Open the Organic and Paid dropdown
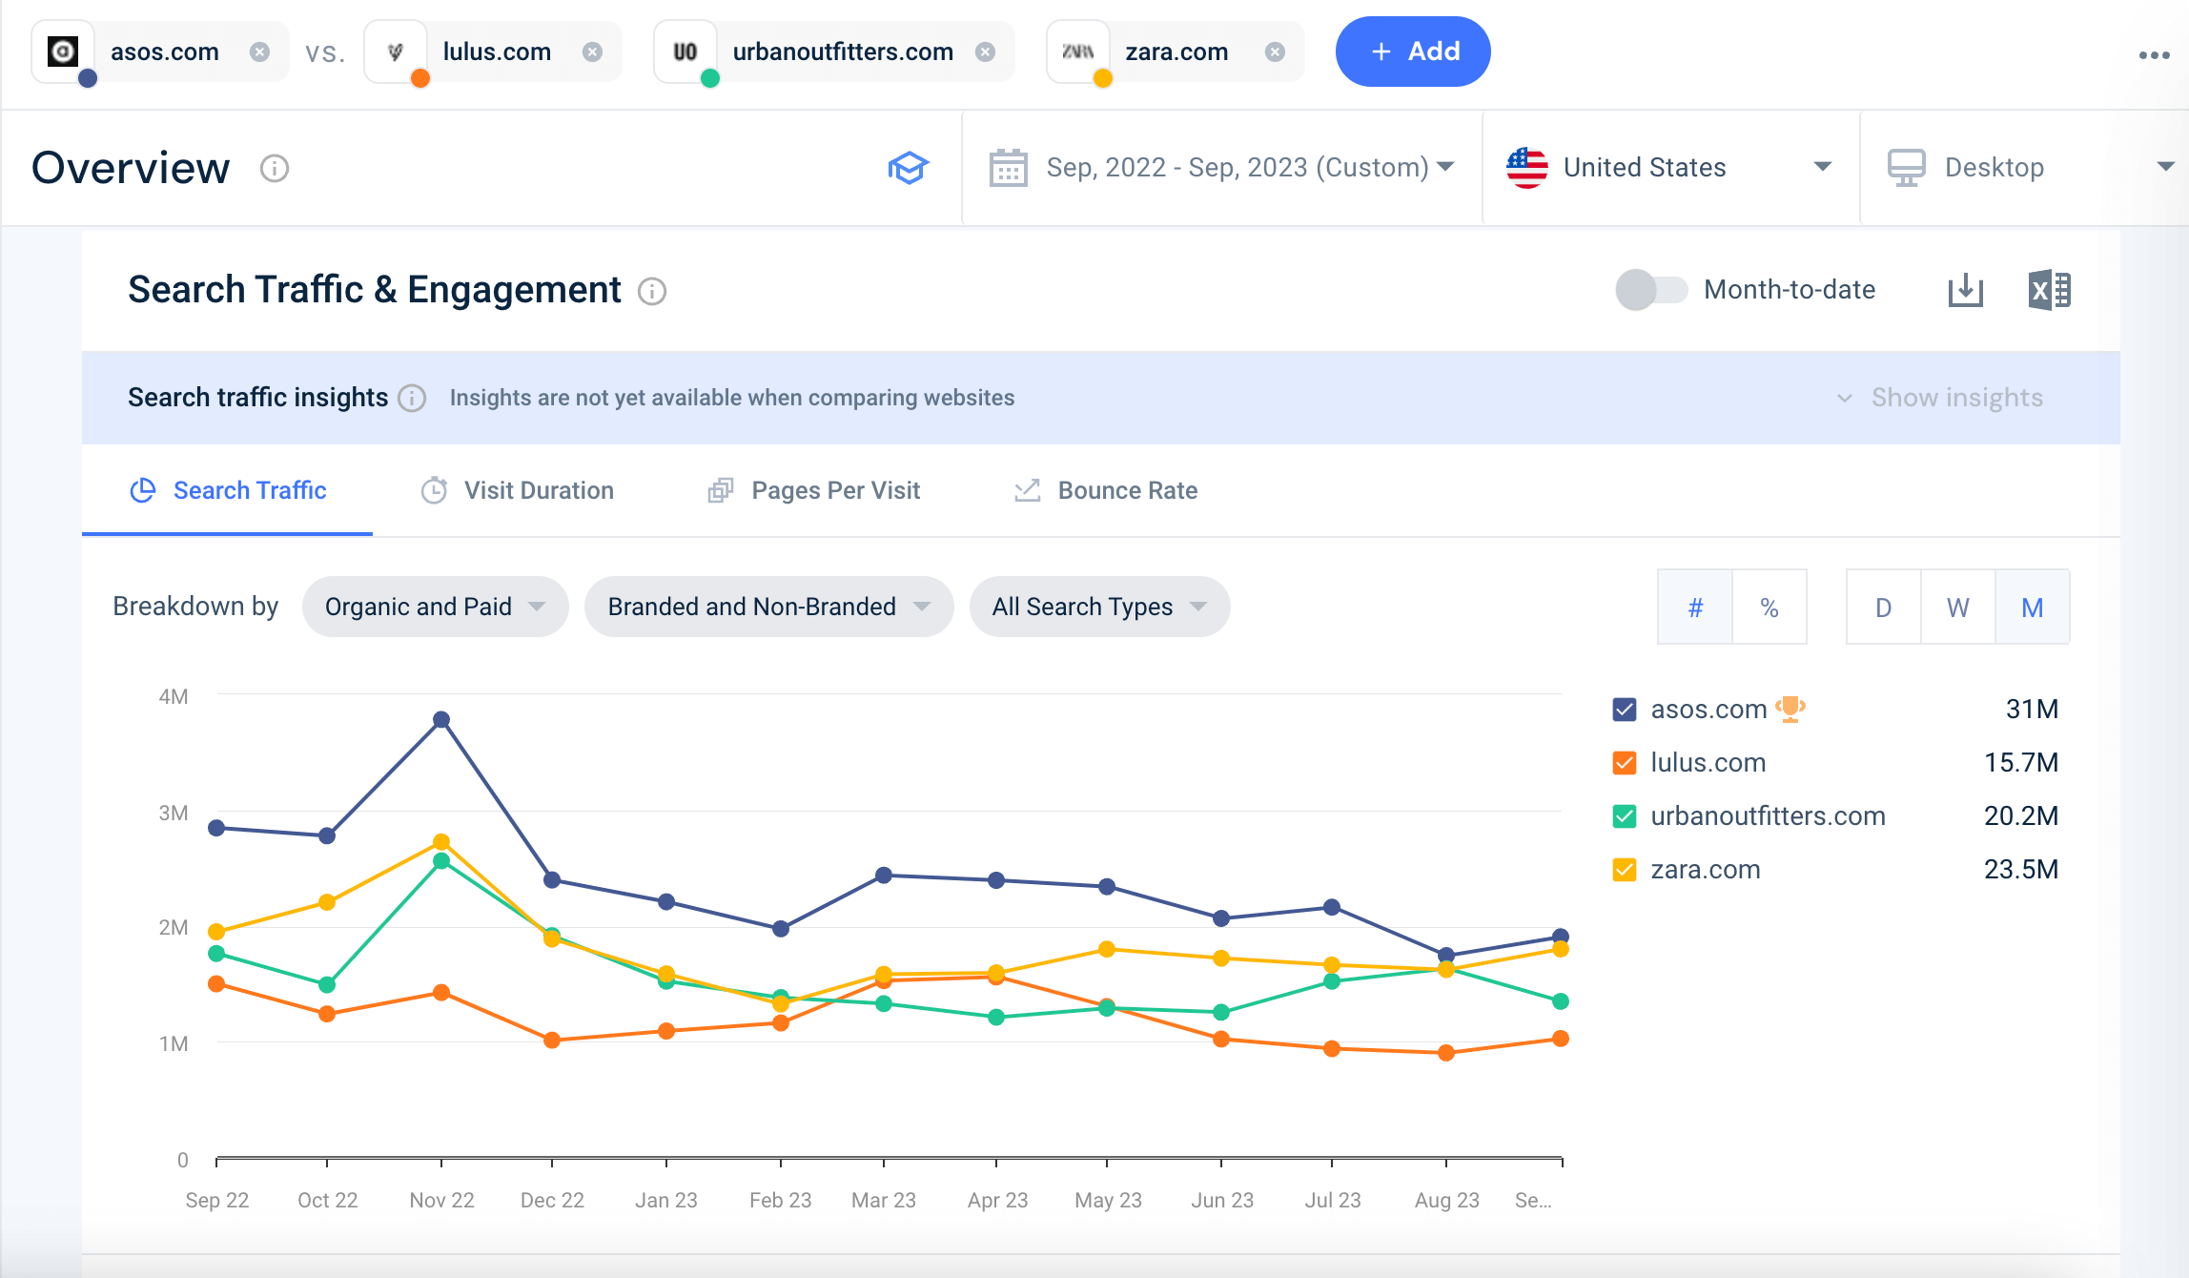Viewport: 2189px width, 1278px height. point(435,607)
